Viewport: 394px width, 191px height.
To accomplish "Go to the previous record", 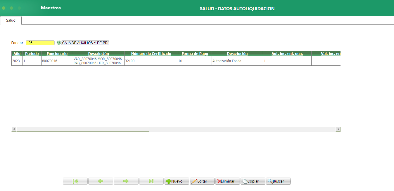I will click(x=101, y=181).
